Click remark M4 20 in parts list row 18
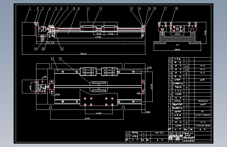 pyautogui.click(x=203, y=66)
